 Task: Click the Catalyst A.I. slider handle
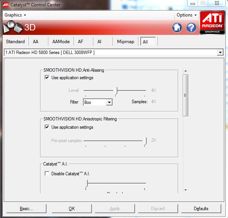[x=86, y=183]
